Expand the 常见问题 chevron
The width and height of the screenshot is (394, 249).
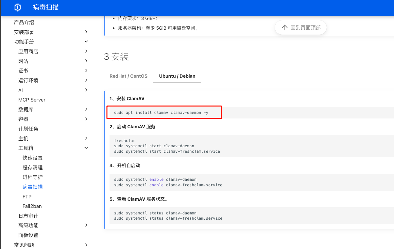[86, 245]
